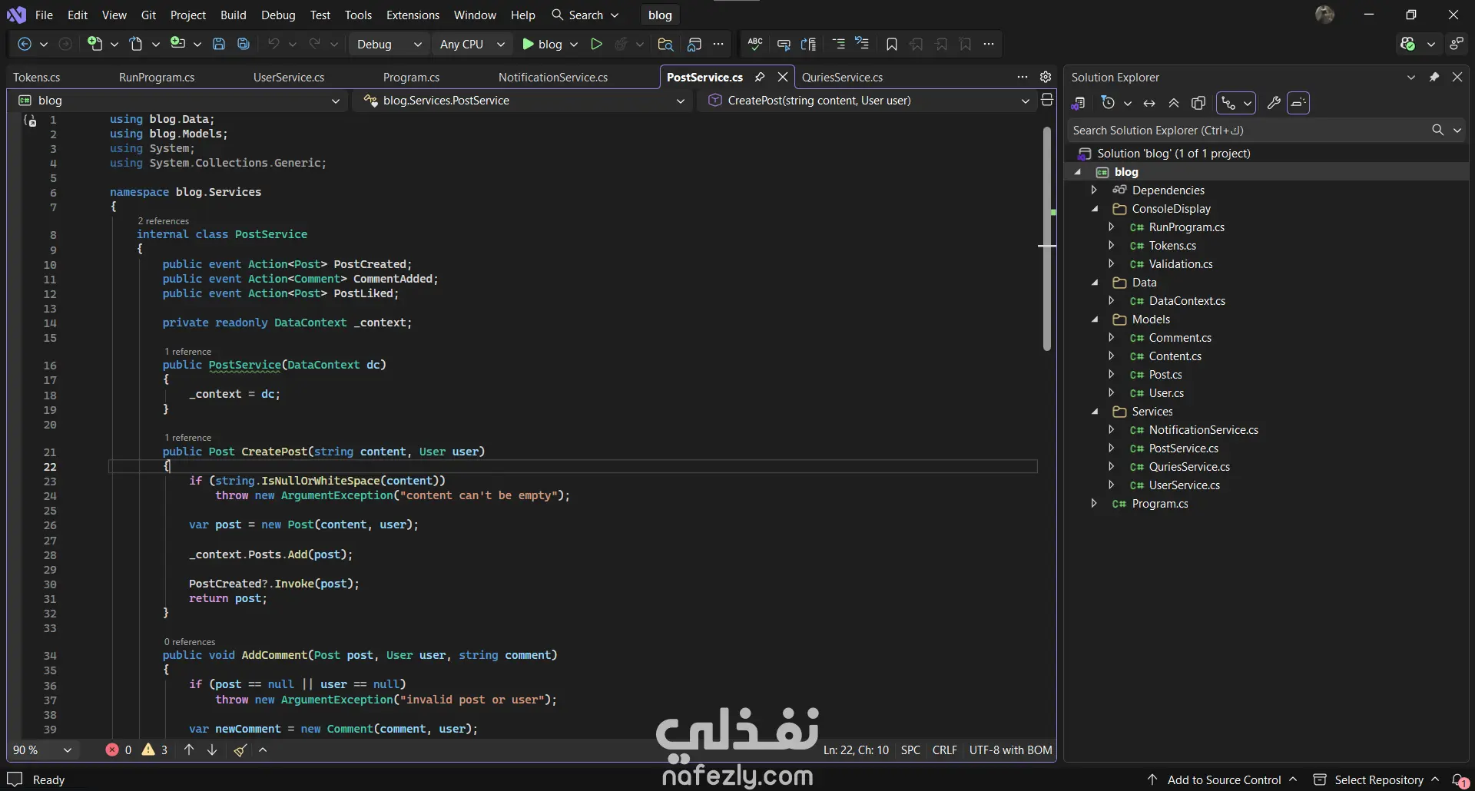Toggle Sync with Active Document in Solution Explorer
The height and width of the screenshot is (791, 1475).
point(1149,103)
